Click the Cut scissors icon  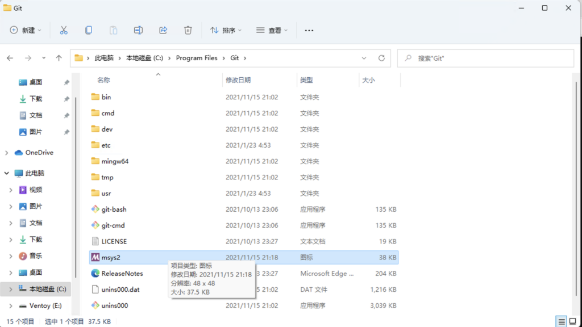(64, 31)
